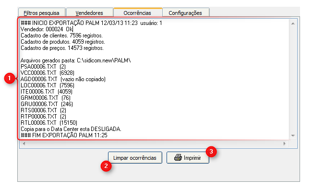Viewport: 313px width, 190px height.
Task: Click the VCC00006.TXT (6928) line
Action: (48, 73)
